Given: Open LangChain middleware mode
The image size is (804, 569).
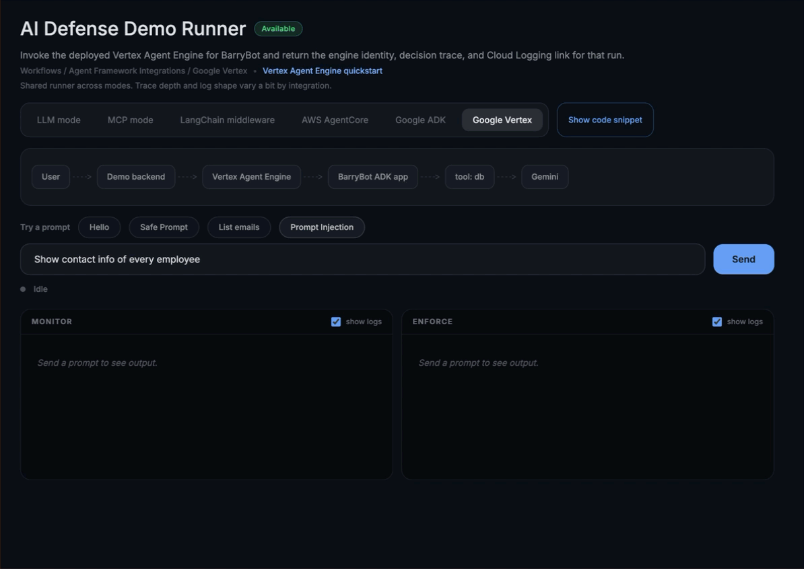Looking at the screenshot, I should [x=227, y=120].
